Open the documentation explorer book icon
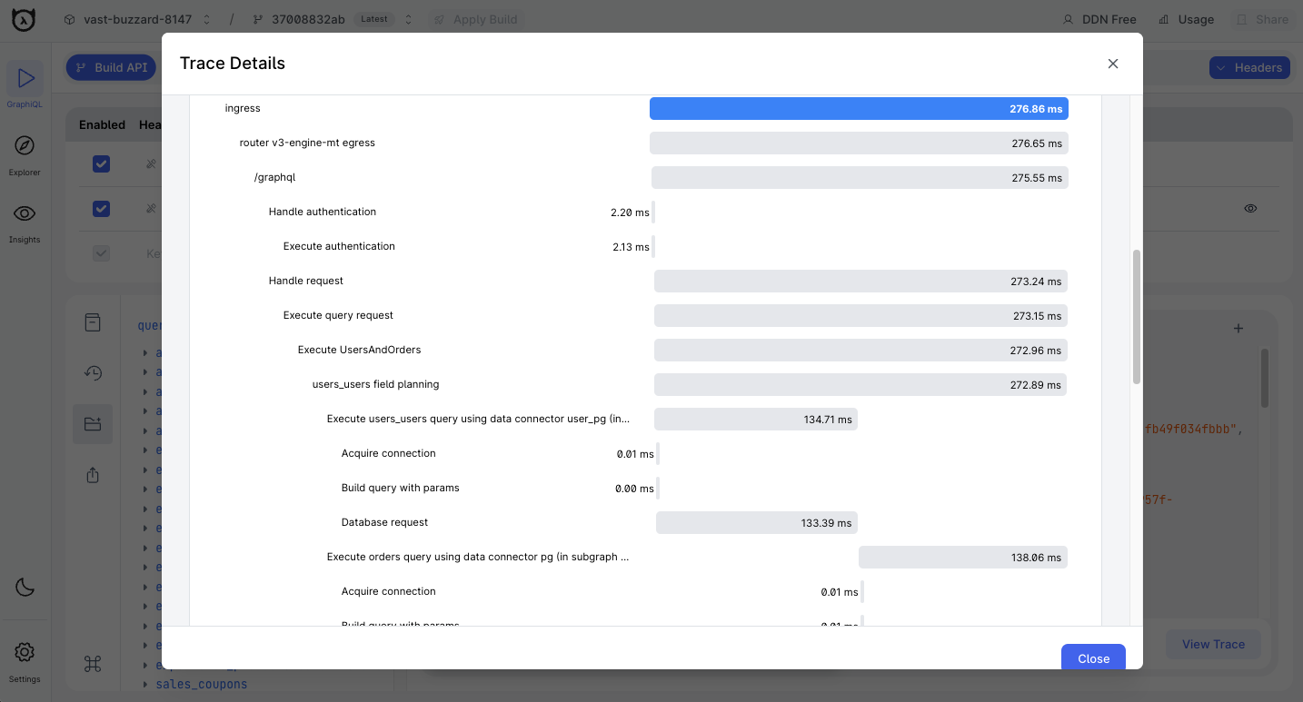This screenshot has width=1303, height=702. [93, 322]
